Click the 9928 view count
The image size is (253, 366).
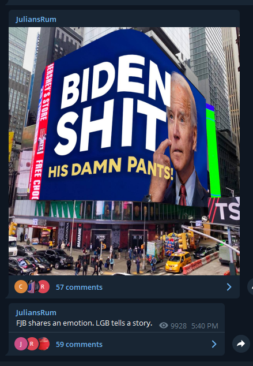179,326
